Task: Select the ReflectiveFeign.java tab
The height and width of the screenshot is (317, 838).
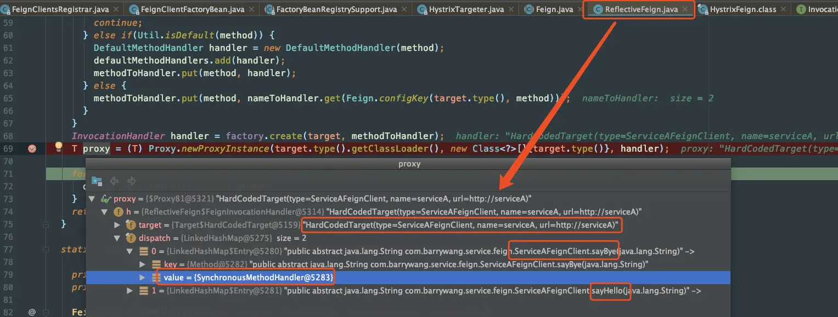Action: [x=641, y=9]
